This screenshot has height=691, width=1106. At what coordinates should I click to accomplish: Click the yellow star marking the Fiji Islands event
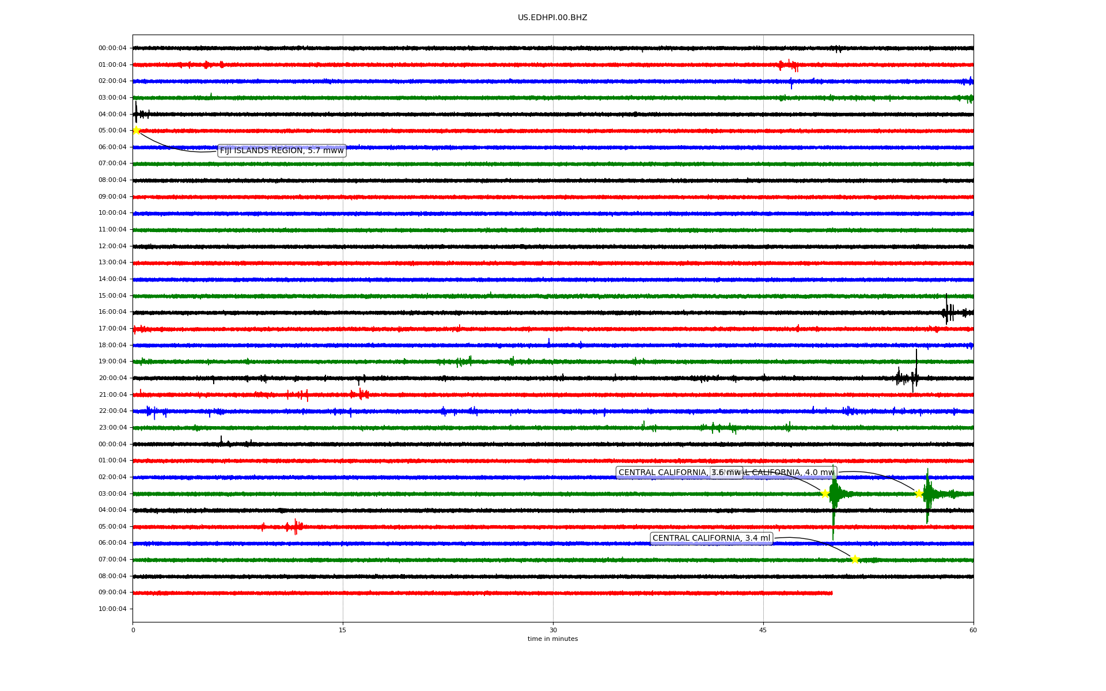pyautogui.click(x=137, y=130)
